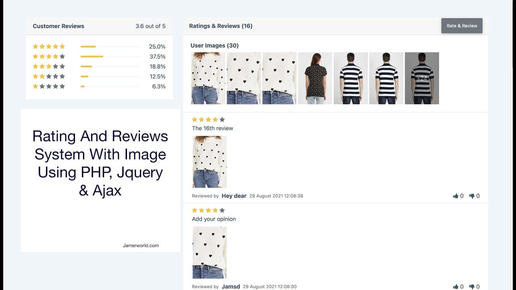The width and height of the screenshot is (516, 290).
Task: Click 'Ratings & Reviews (16)' heading
Action: [221, 26]
